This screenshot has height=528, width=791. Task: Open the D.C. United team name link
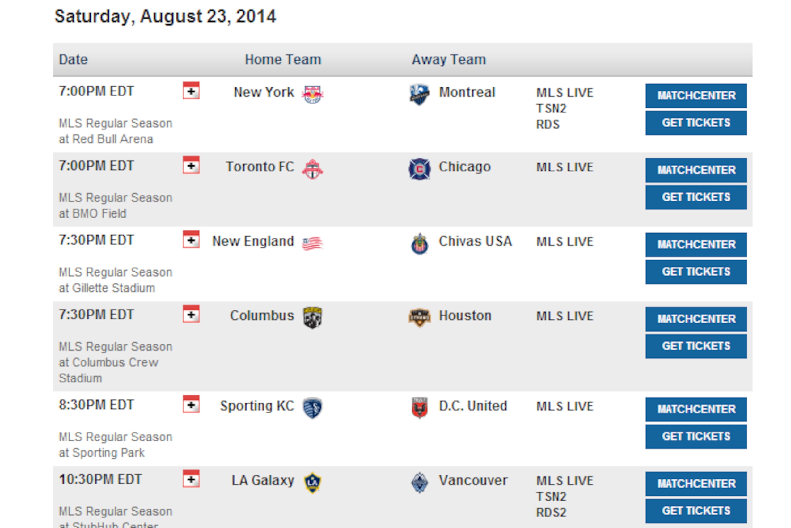[x=473, y=406]
